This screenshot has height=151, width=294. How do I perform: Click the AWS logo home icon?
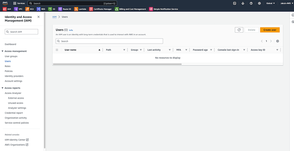click(5, 3)
